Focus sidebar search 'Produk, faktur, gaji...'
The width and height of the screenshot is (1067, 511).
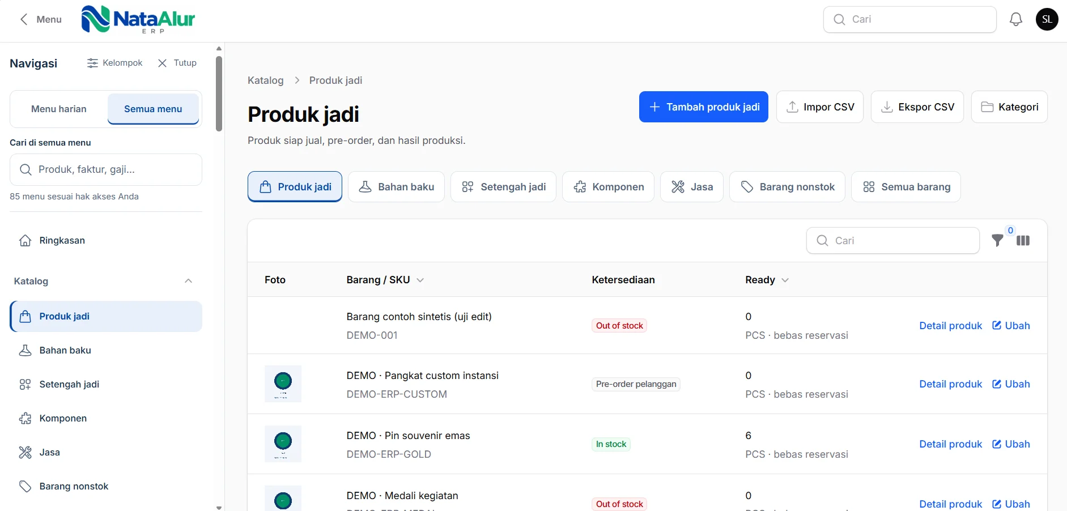[106, 169]
